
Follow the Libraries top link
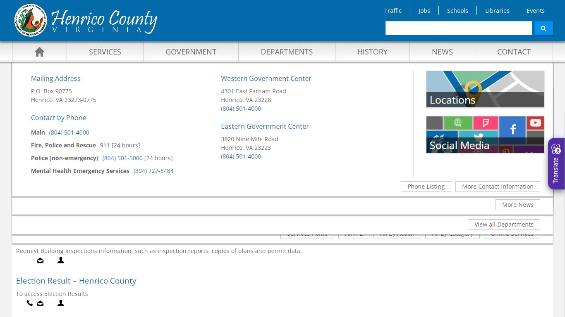click(x=497, y=11)
